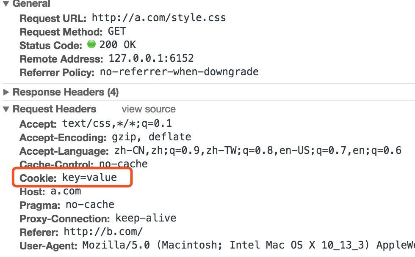
Task: Select the Proxy-Connection keep-alive value
Action: coord(146,218)
